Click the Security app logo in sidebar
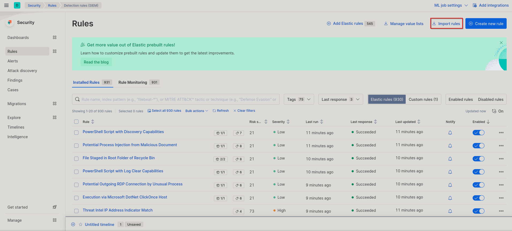512x231 pixels. (x=10, y=22)
